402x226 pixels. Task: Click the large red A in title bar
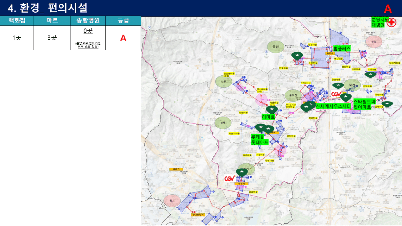388,9
